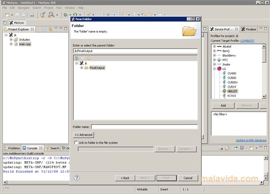Select the HB620T device profile
The height and width of the screenshot is (194, 270).
(232, 91)
